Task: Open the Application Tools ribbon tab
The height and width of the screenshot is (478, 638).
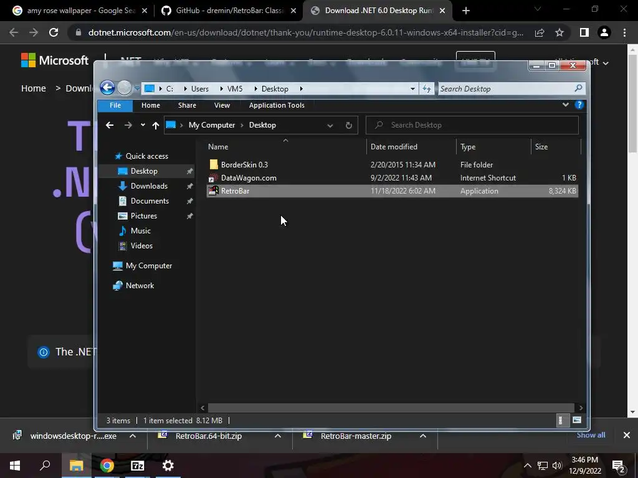Action: (277, 105)
